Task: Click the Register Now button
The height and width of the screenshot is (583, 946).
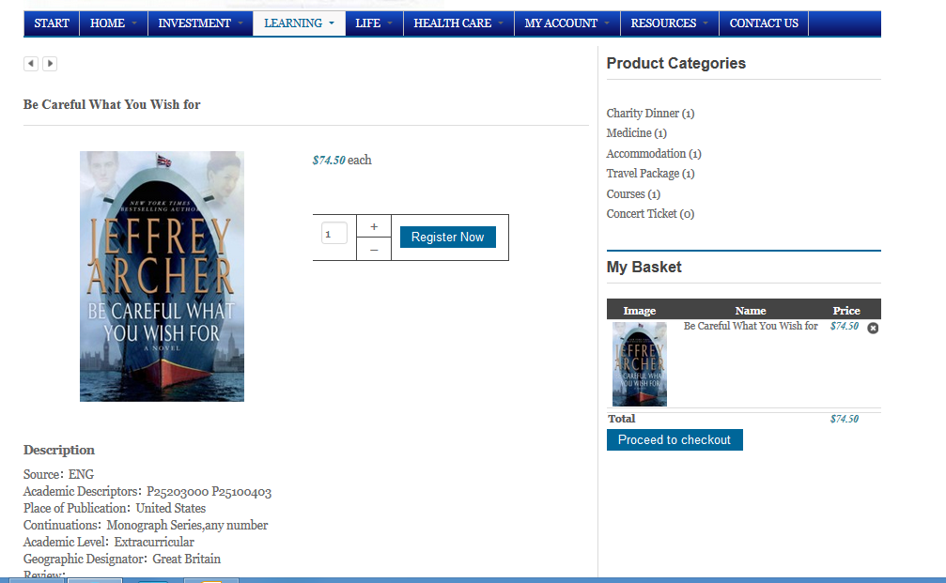Action: (x=448, y=237)
